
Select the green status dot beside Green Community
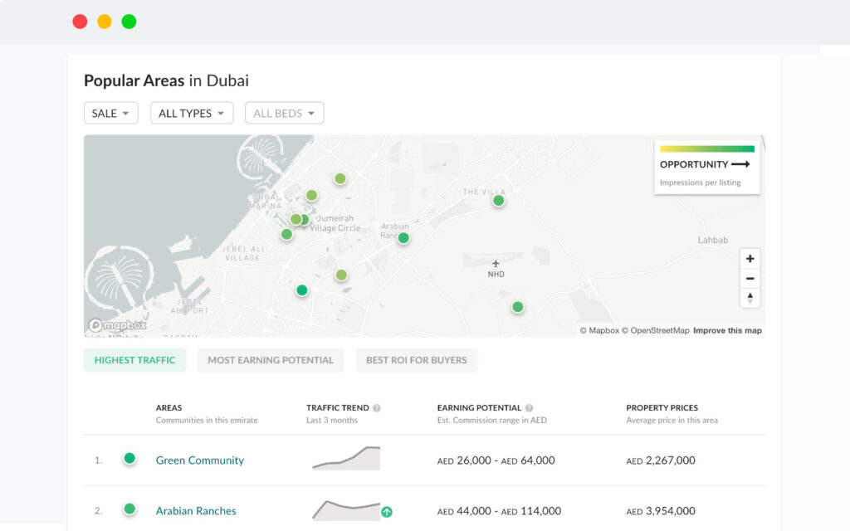pos(129,459)
